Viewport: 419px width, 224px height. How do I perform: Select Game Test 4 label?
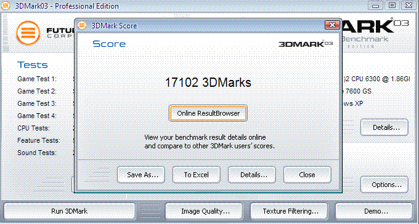(37, 116)
